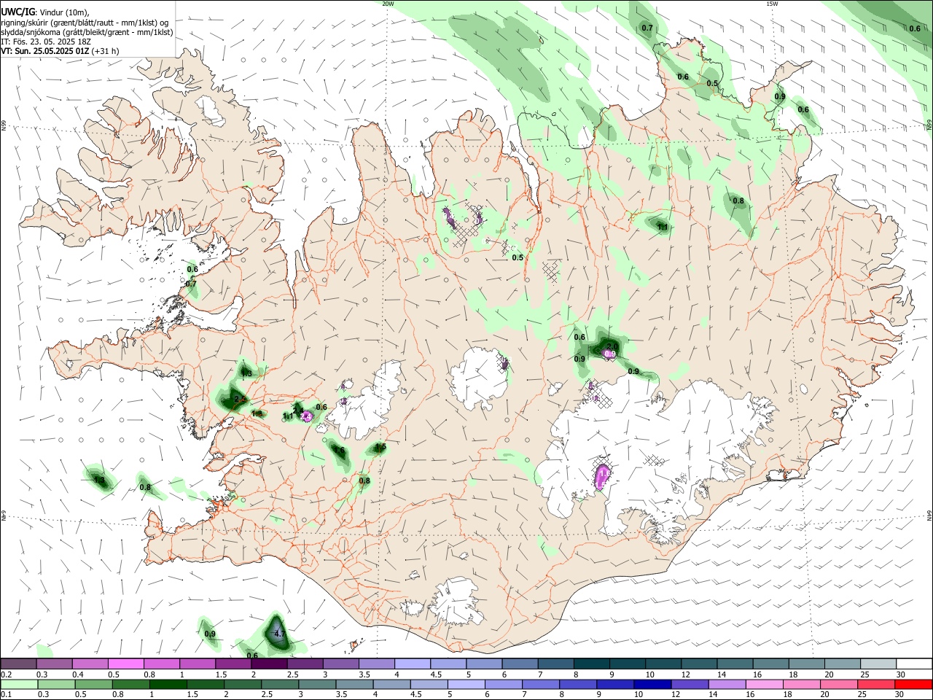
Task: Select the navy blue 10–12 legend swatch
Action: (x=652, y=684)
